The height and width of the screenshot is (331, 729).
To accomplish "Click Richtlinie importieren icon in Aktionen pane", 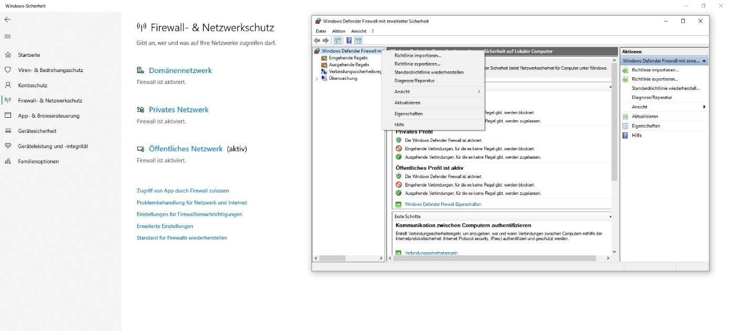I will [x=625, y=70].
